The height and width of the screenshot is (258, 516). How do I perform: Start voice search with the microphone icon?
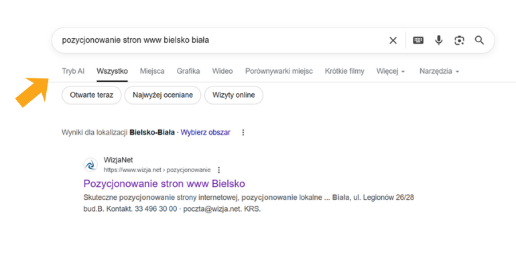tap(439, 40)
